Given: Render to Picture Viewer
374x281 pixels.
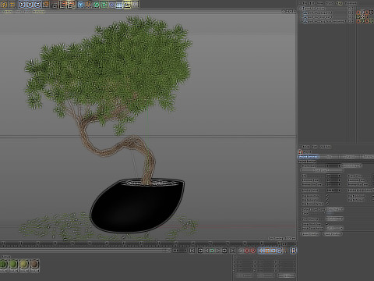Looking at the screenshot, I should coord(63,5).
